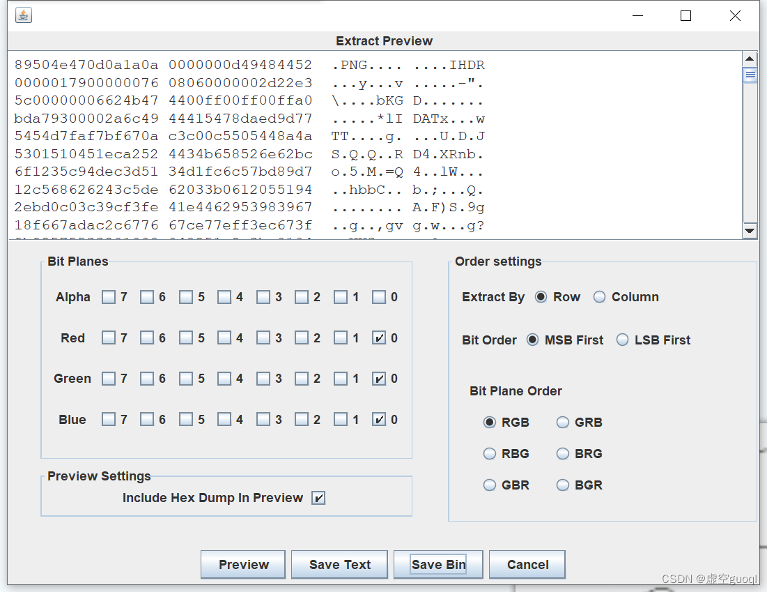Viewport: 767px width, 592px height.
Task: Select Column for Extract By setting
Action: pyautogui.click(x=600, y=296)
